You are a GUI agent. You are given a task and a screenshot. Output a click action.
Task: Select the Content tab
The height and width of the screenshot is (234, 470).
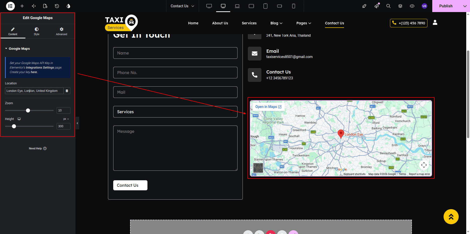13,31
